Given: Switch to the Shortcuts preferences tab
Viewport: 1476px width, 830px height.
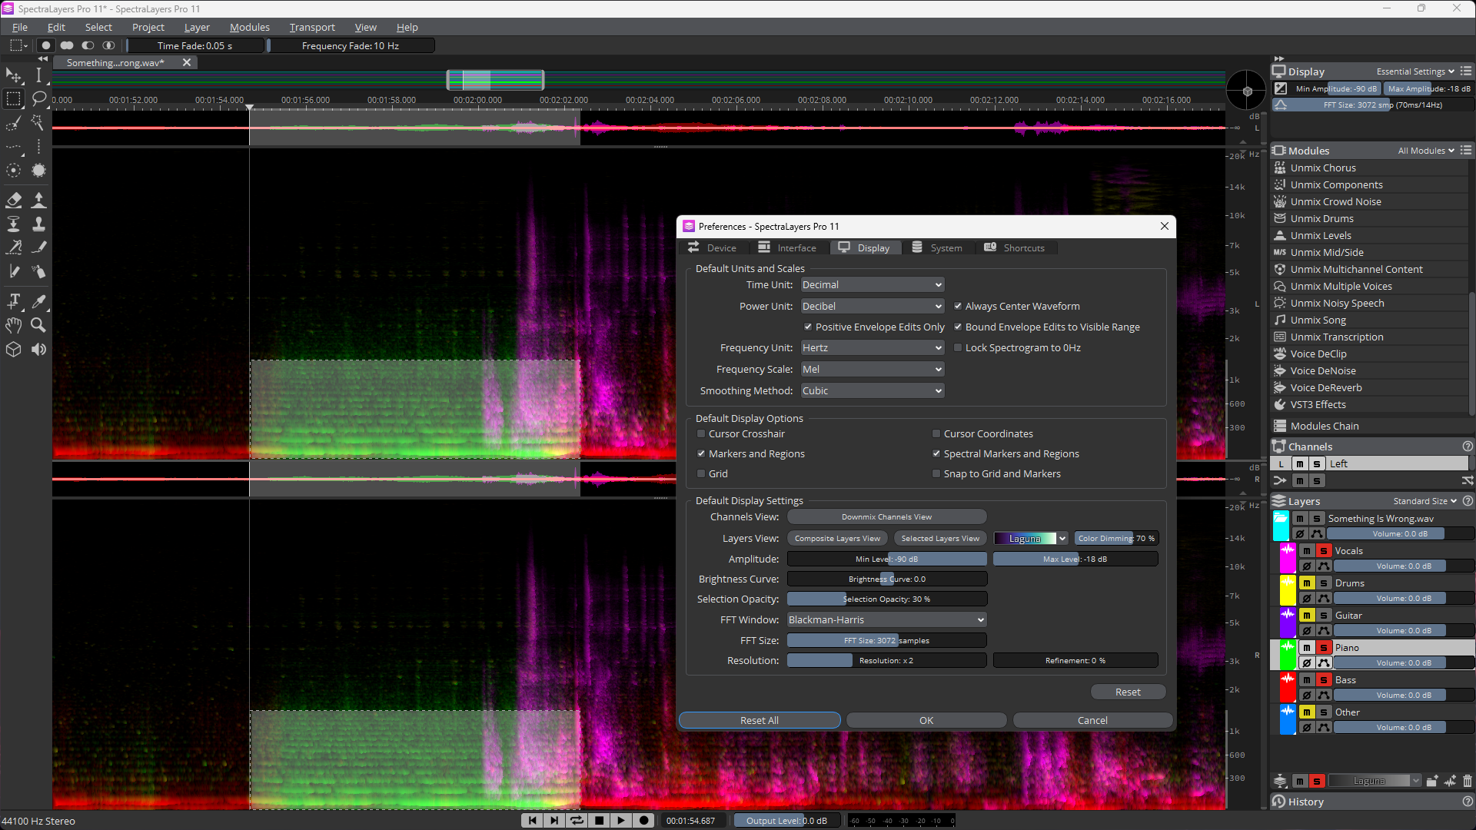Looking at the screenshot, I should pyautogui.click(x=1015, y=247).
